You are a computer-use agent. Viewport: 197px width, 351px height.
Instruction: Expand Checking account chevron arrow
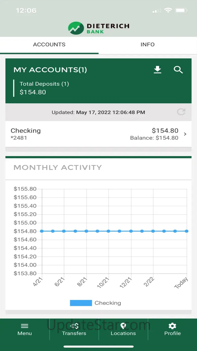[x=185, y=134]
